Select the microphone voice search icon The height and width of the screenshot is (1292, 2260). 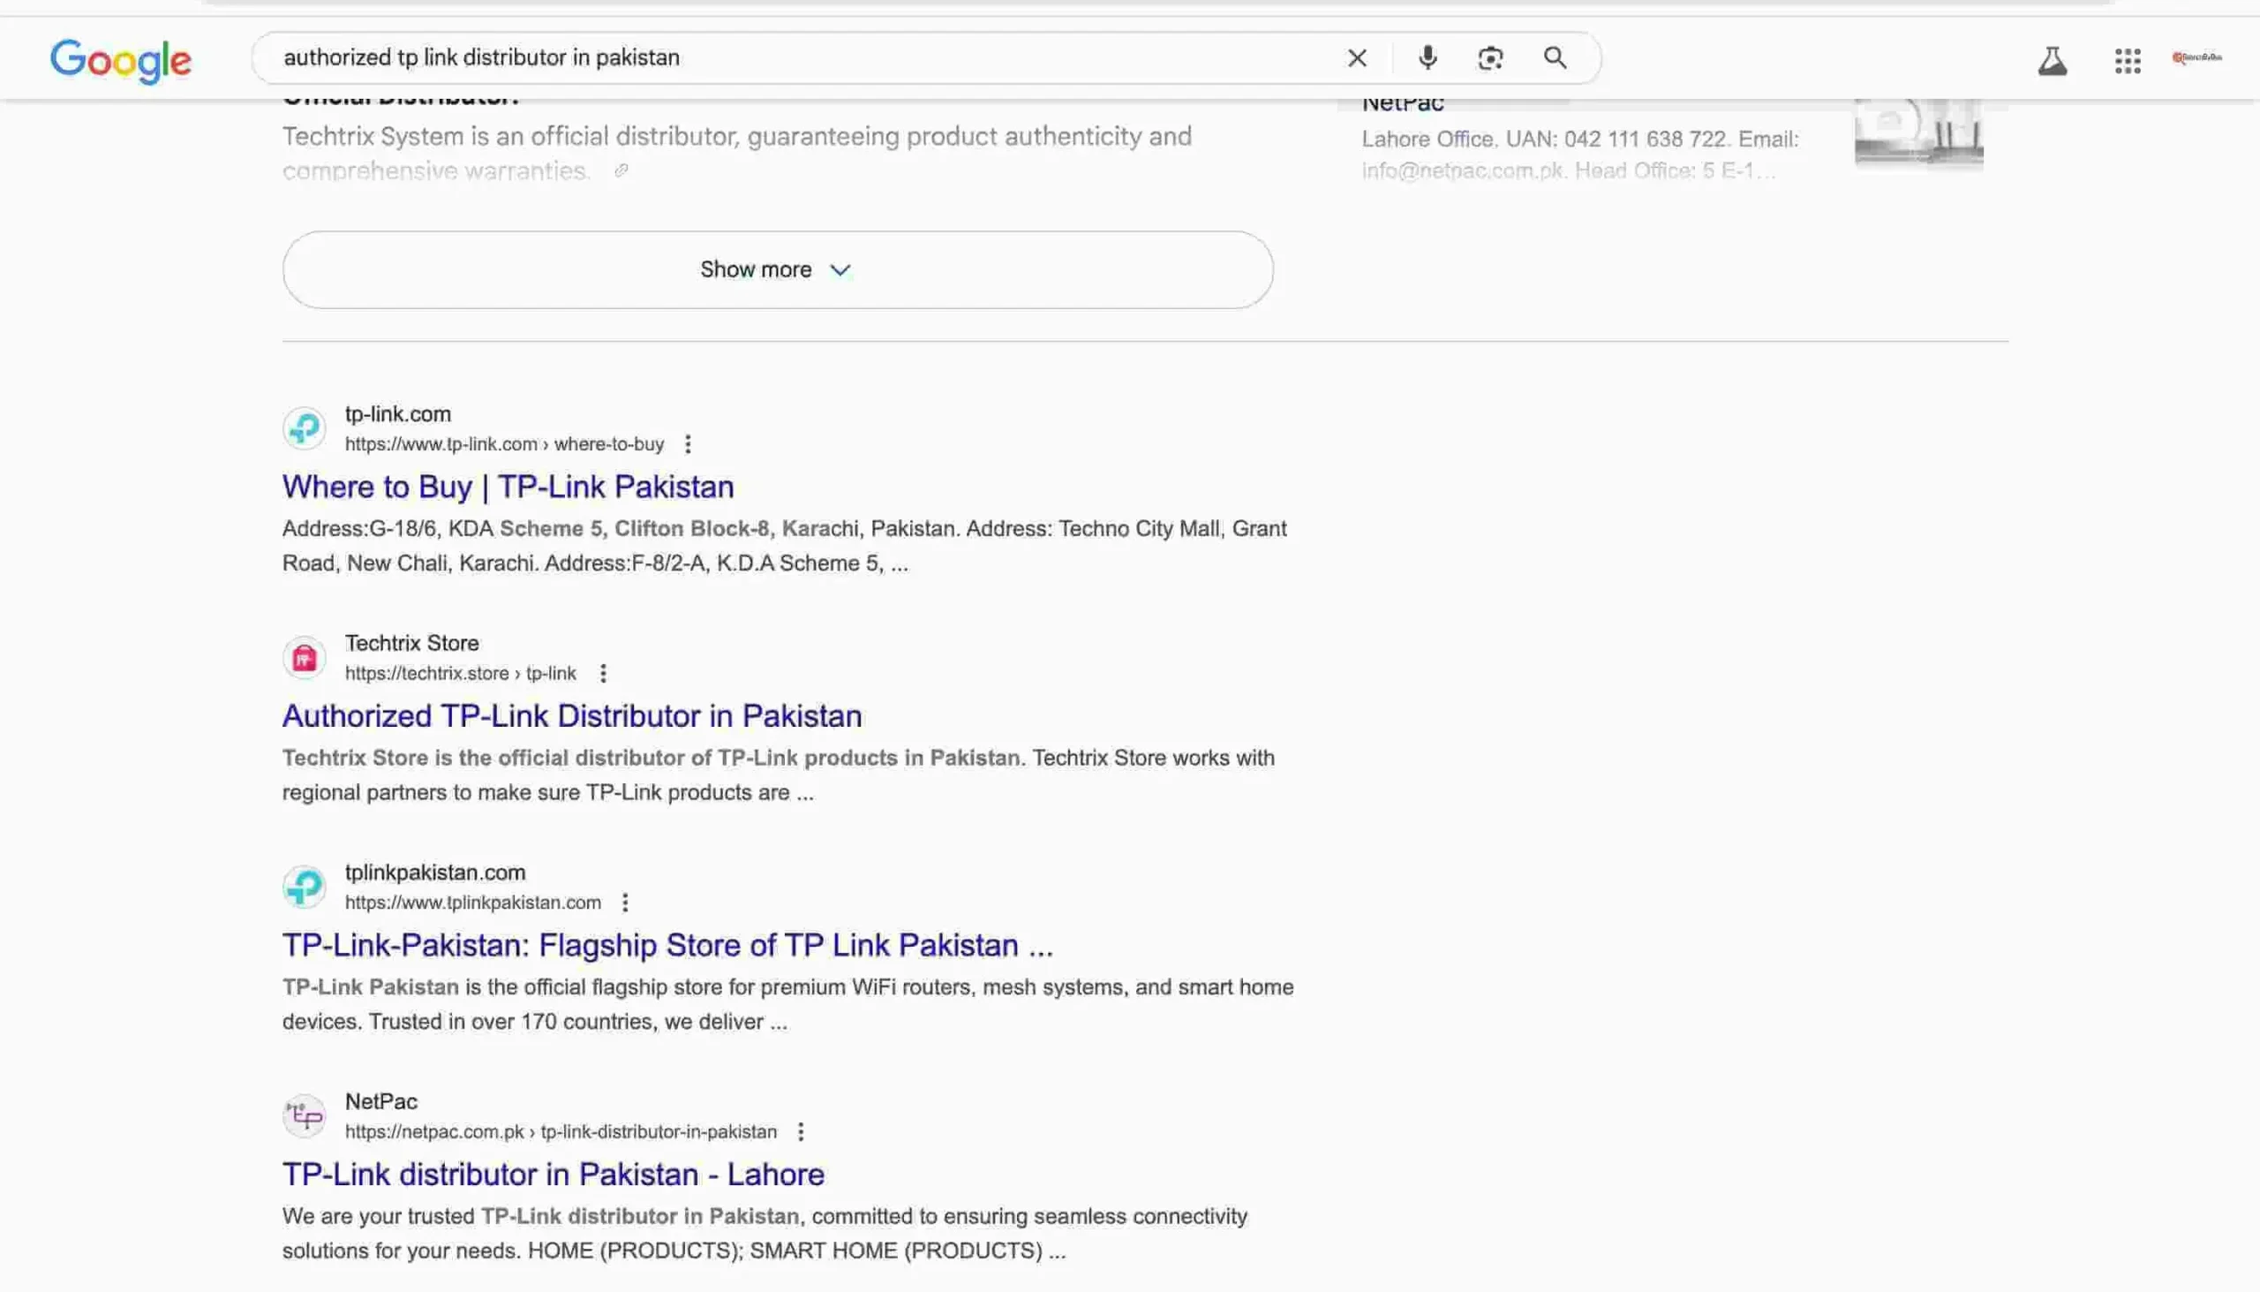pyautogui.click(x=1428, y=57)
